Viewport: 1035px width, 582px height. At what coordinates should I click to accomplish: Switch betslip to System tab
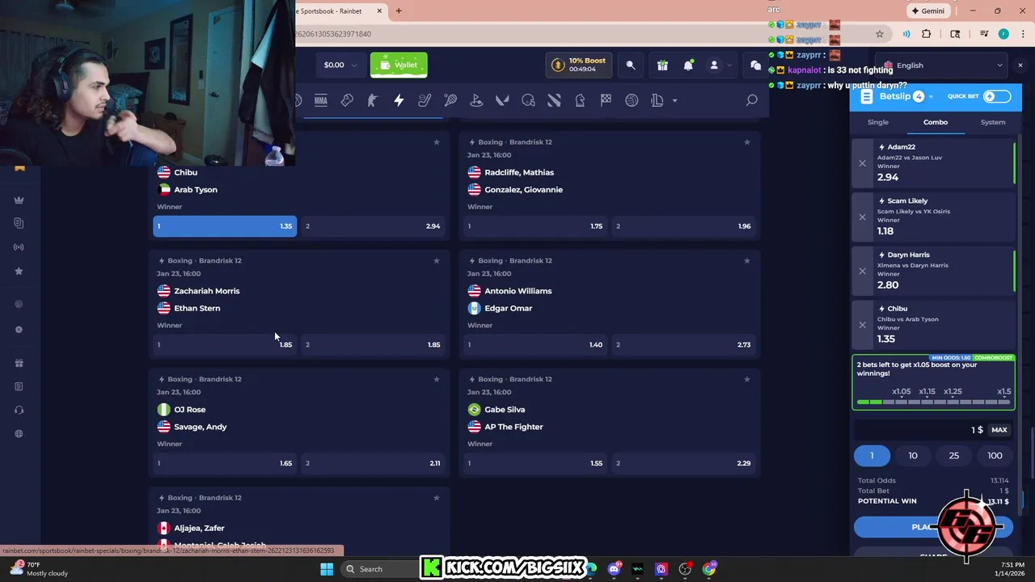coord(993,122)
